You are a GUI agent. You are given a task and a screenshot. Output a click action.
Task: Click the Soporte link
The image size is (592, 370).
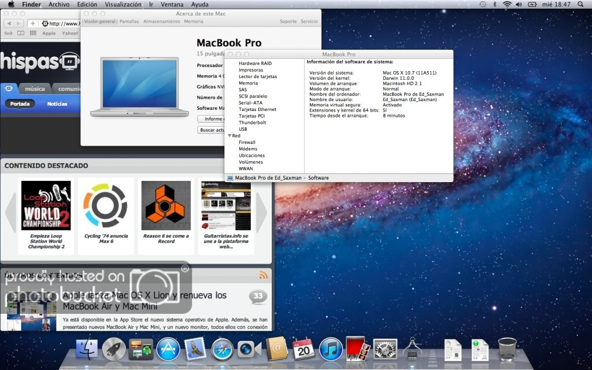point(288,21)
